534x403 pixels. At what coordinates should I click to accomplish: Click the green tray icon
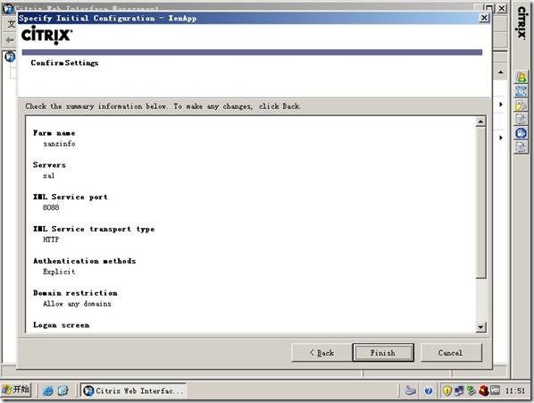(x=471, y=390)
